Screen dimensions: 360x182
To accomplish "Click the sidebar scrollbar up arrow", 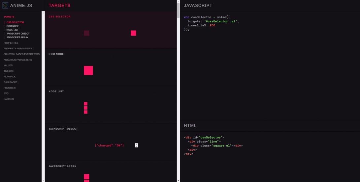I will pos(43,13).
